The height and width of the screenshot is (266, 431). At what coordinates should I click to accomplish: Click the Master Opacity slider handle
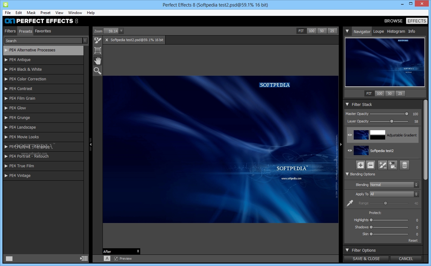coord(407,114)
